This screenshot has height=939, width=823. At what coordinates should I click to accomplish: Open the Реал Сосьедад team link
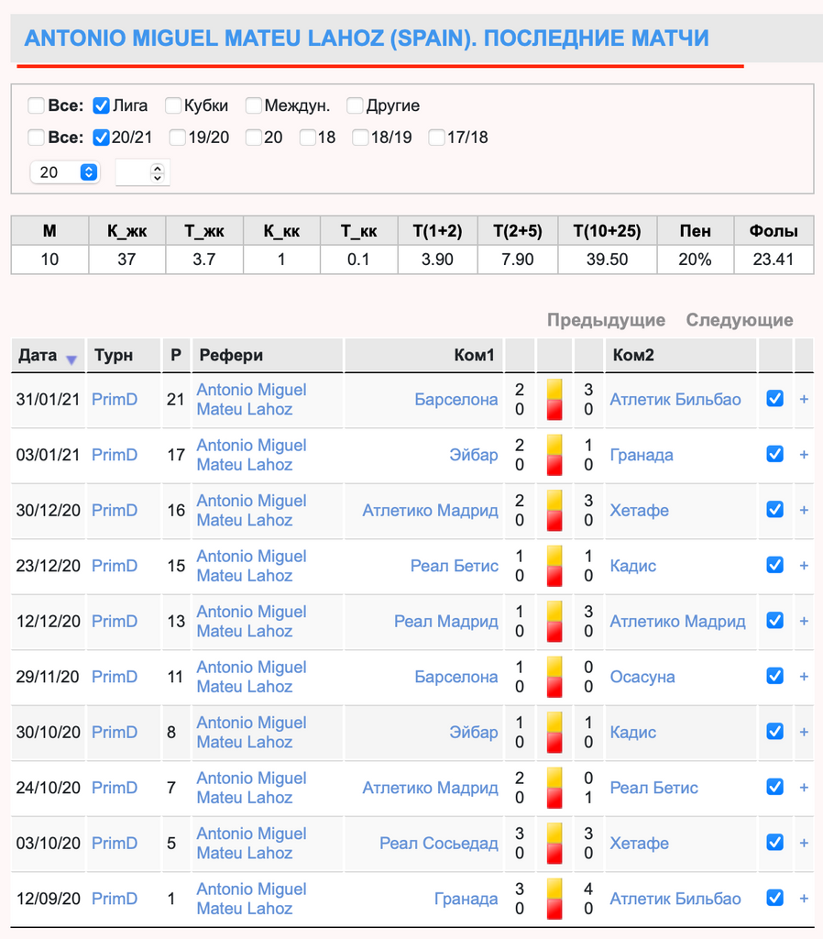[439, 844]
